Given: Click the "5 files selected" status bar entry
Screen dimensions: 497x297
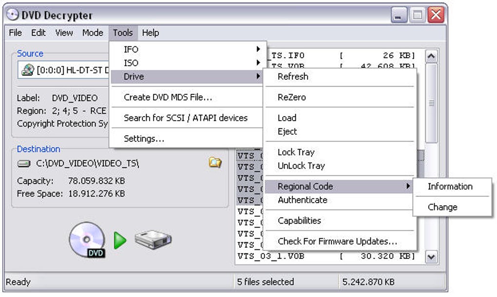Looking at the screenshot, I should pyautogui.click(x=265, y=282).
